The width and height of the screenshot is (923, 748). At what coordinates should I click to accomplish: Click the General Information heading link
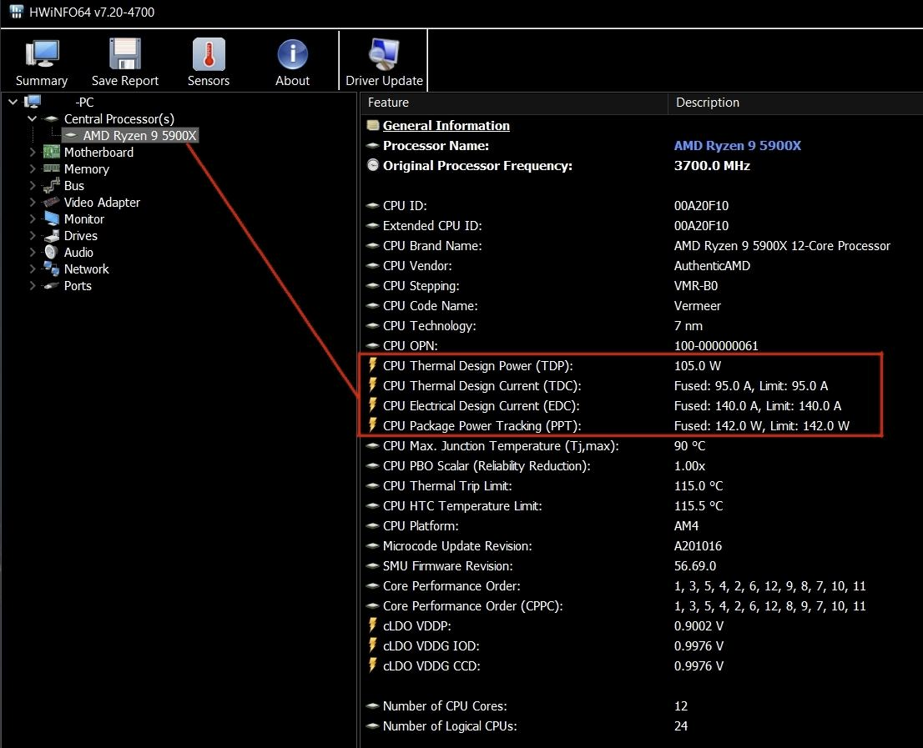click(x=446, y=125)
